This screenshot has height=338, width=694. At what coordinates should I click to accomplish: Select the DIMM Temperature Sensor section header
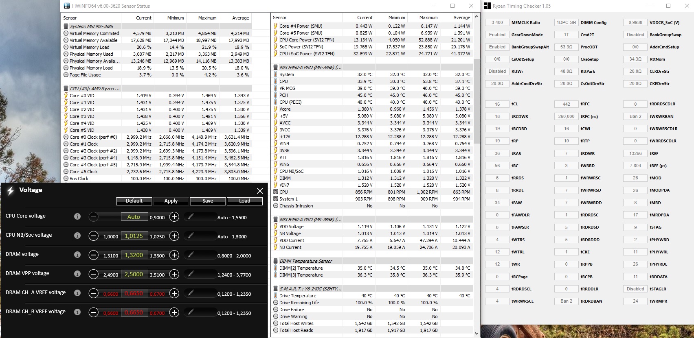point(373,261)
